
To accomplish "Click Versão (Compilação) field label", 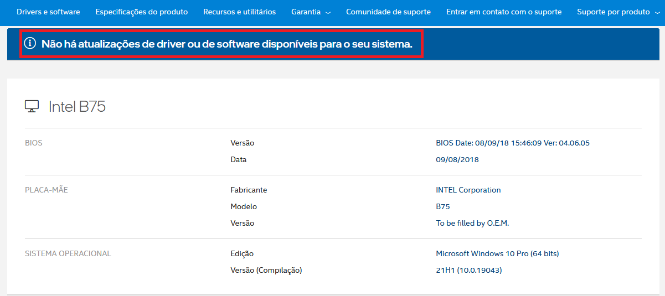I will tap(266, 270).
